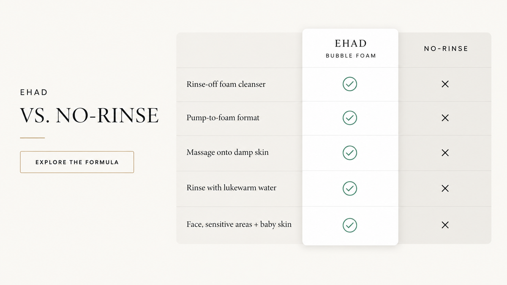Click the Rinse with lukewarm water label
Image resolution: width=507 pixels, height=285 pixels.
pos(232,188)
